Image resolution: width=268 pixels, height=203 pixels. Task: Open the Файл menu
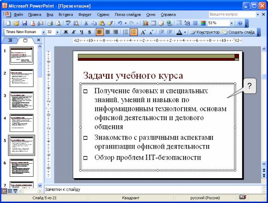[x=18, y=15]
